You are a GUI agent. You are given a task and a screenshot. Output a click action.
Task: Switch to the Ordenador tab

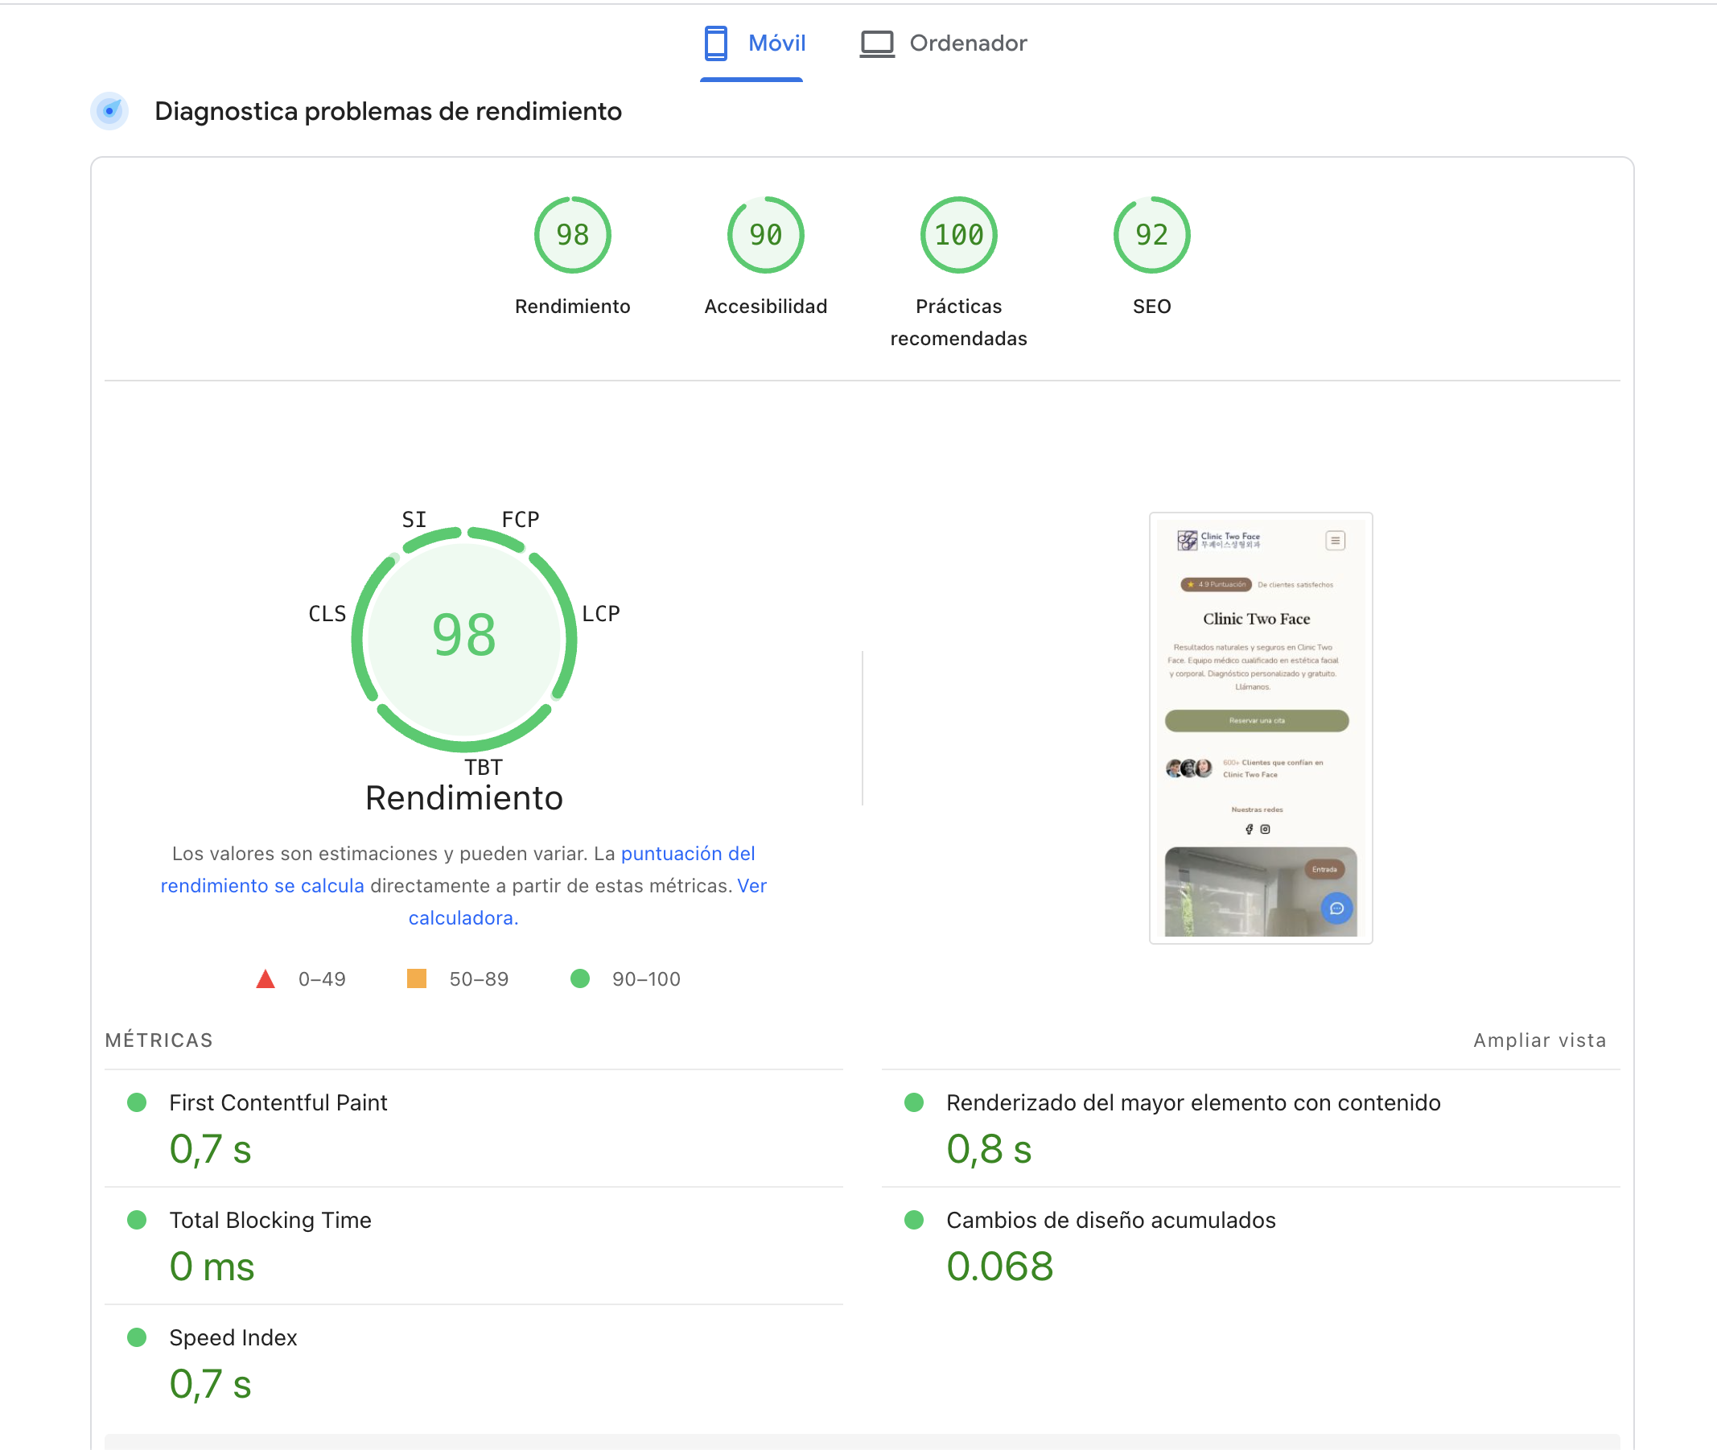[967, 43]
